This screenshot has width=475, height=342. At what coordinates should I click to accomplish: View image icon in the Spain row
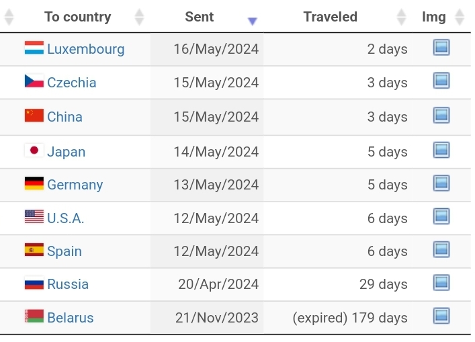(441, 249)
